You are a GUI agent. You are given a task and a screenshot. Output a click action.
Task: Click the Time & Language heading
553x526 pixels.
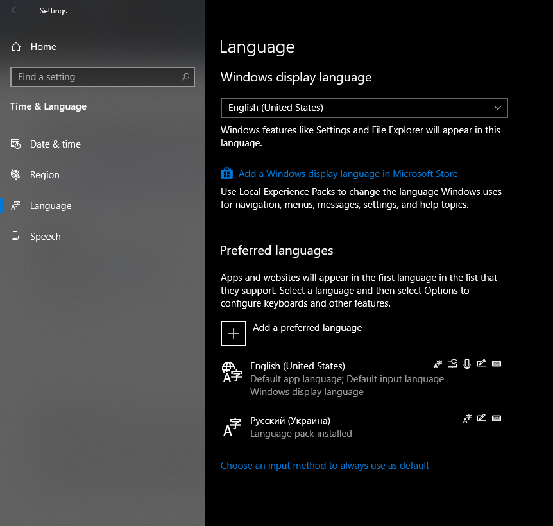tap(48, 106)
